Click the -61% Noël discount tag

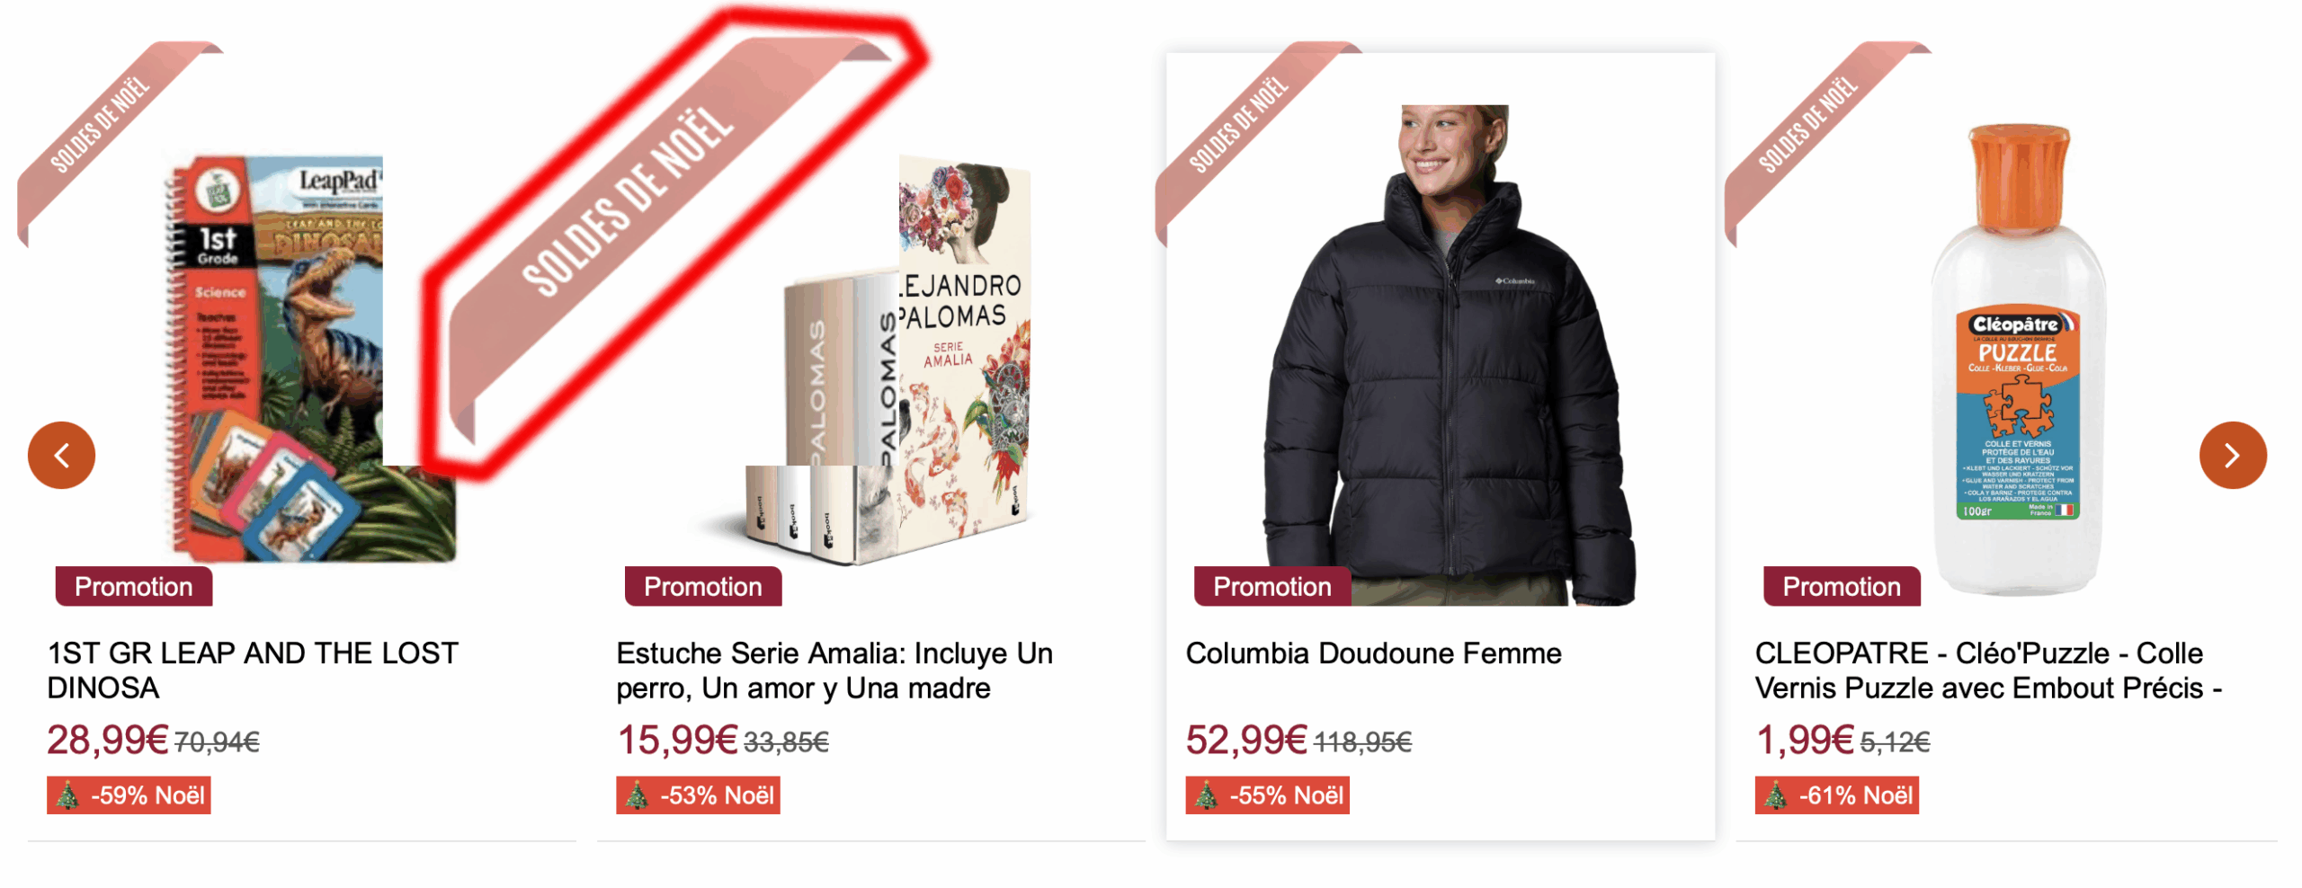click(1836, 795)
